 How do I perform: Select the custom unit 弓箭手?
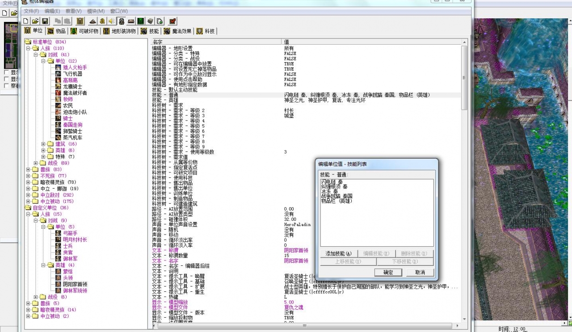pyautogui.click(x=70, y=233)
